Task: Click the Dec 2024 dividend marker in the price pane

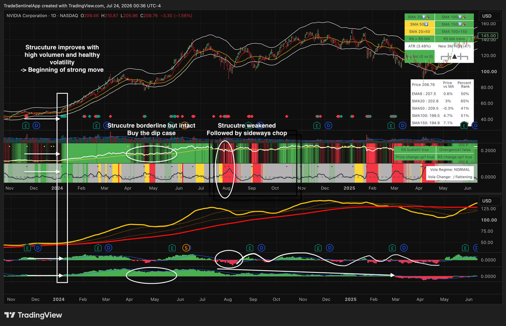Action: 328,126
